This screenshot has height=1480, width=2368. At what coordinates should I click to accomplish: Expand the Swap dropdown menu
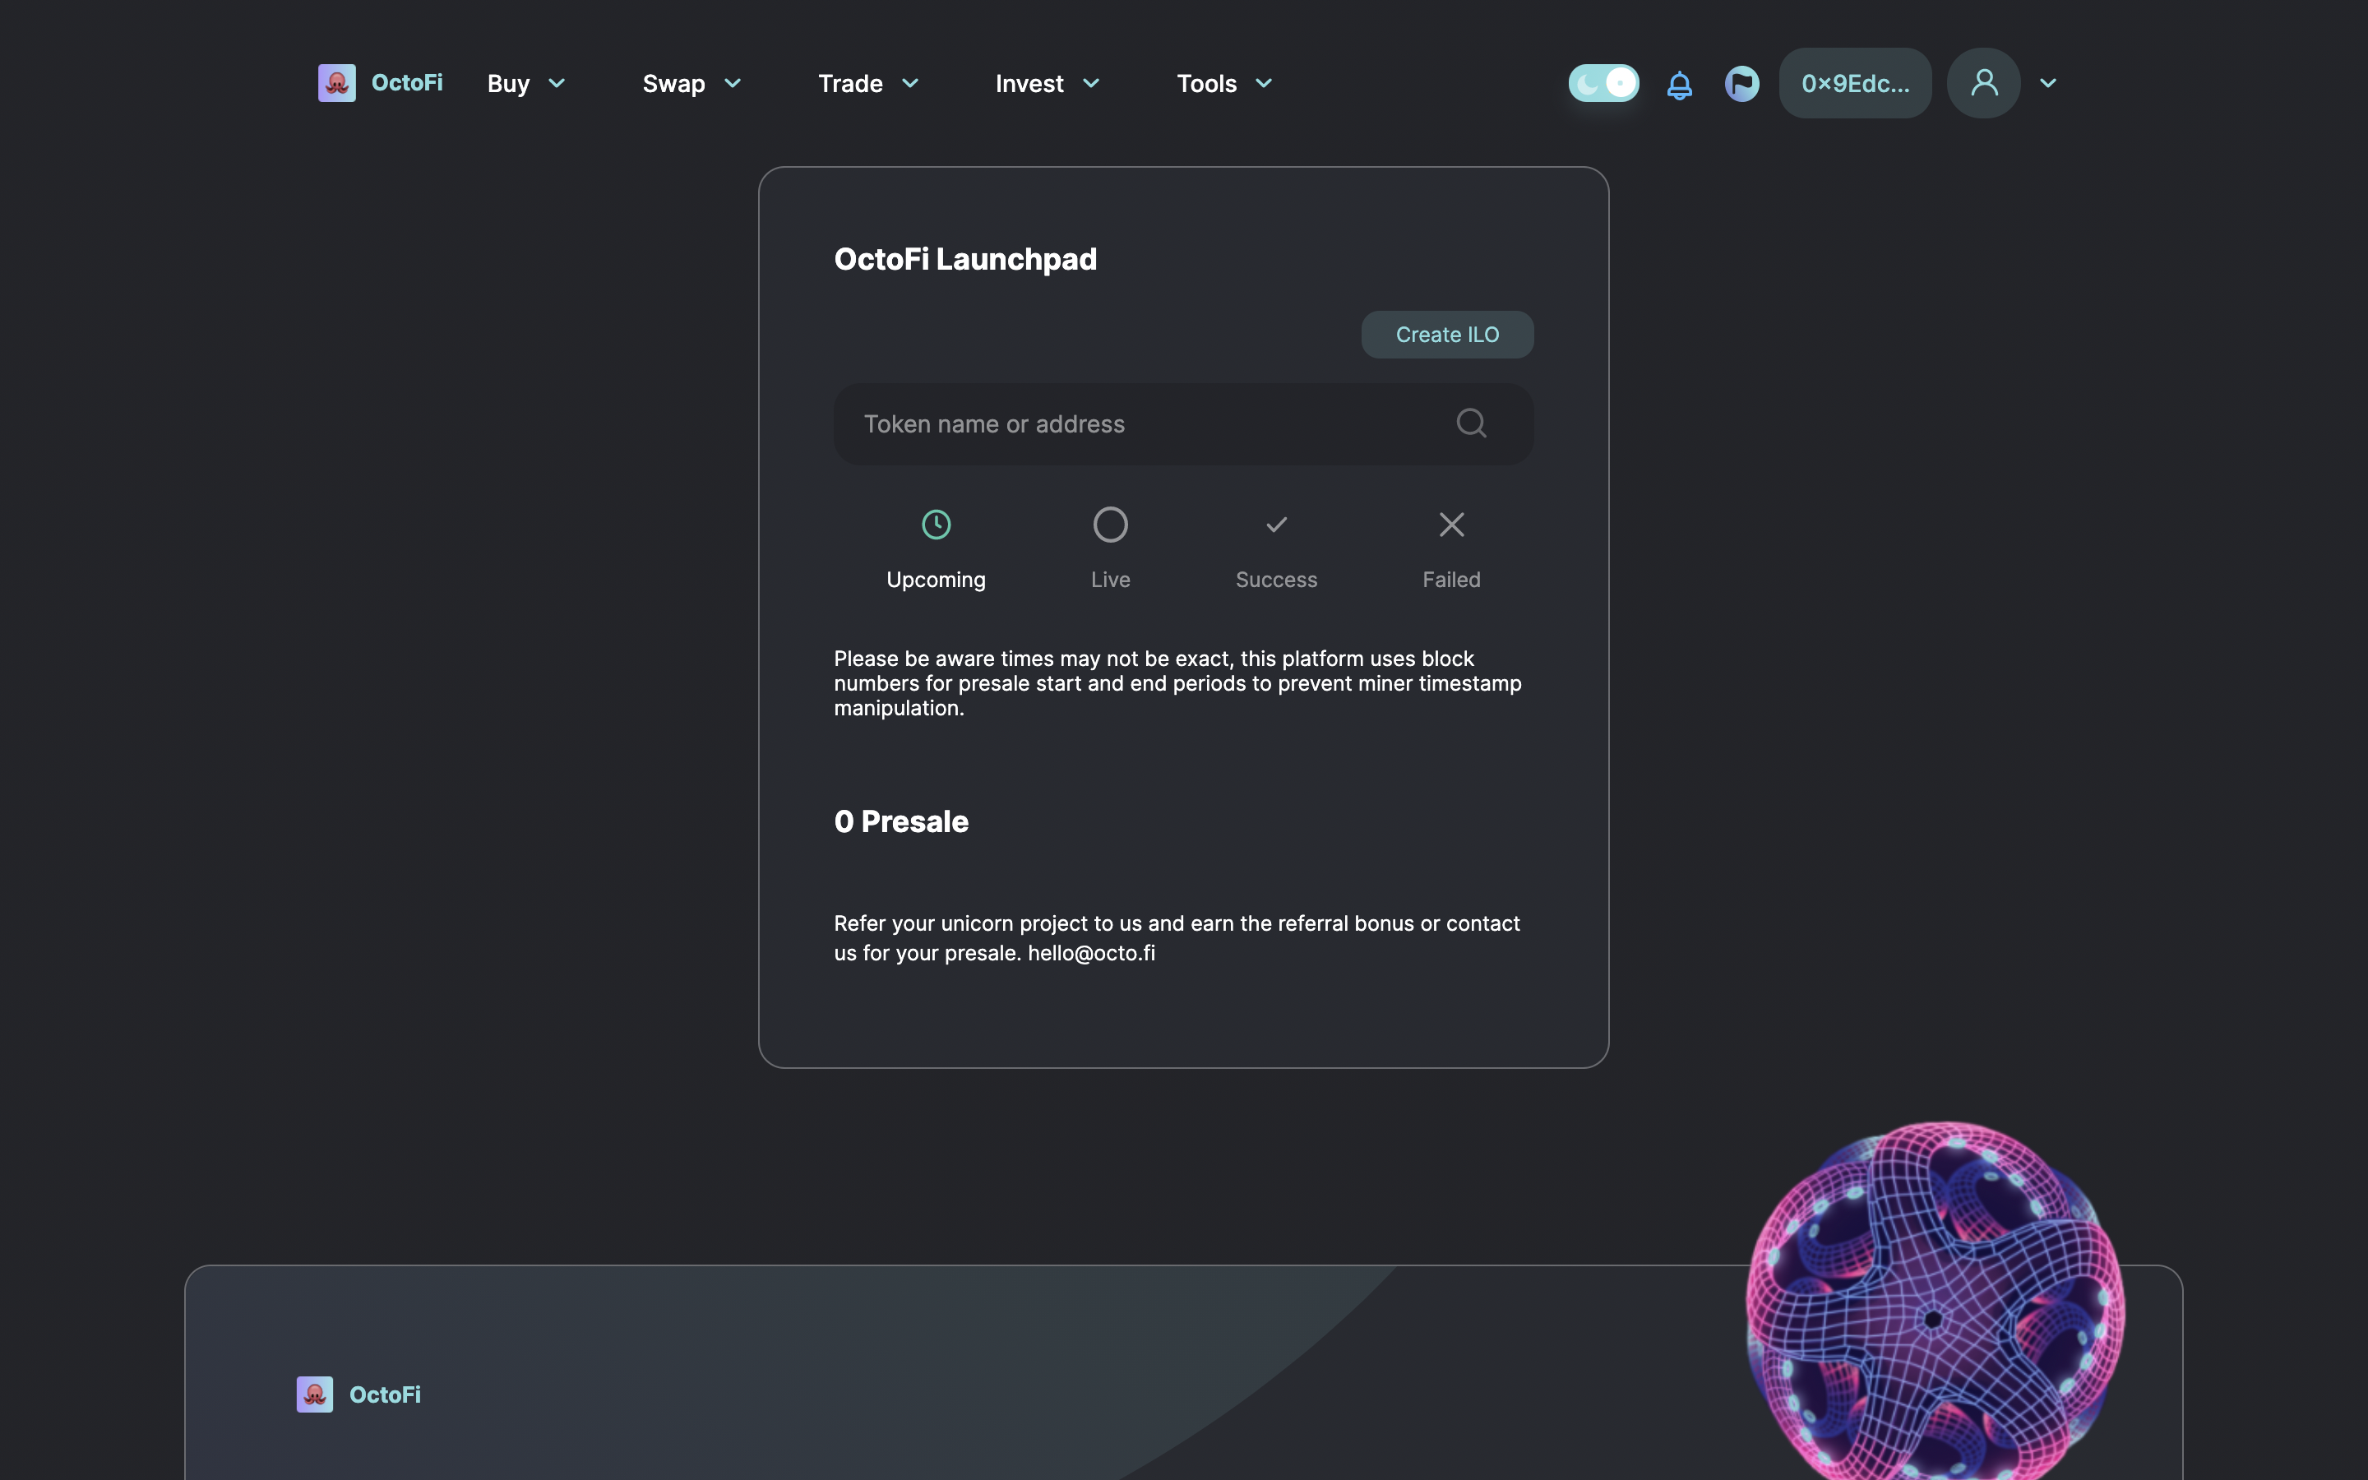[x=691, y=84]
